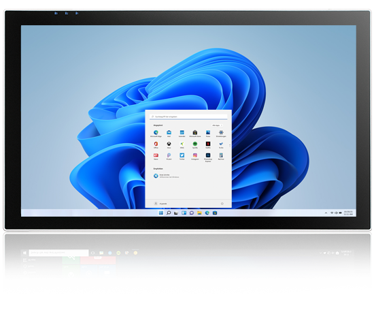Expand hidden system tray icons chevron
Screen dimensions: 374x310
pyautogui.click(x=326, y=213)
